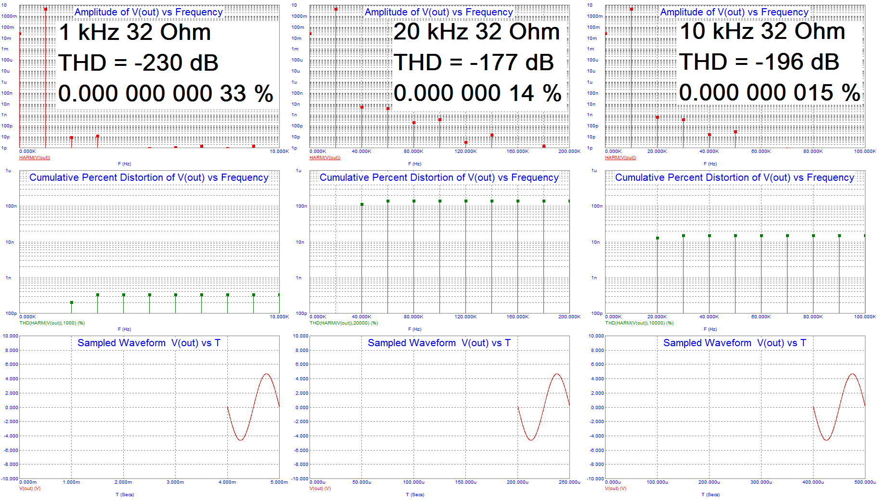
Task: Click the Sampled Waveform title above the 250.000u time axis
Action: pyautogui.click(x=439, y=343)
